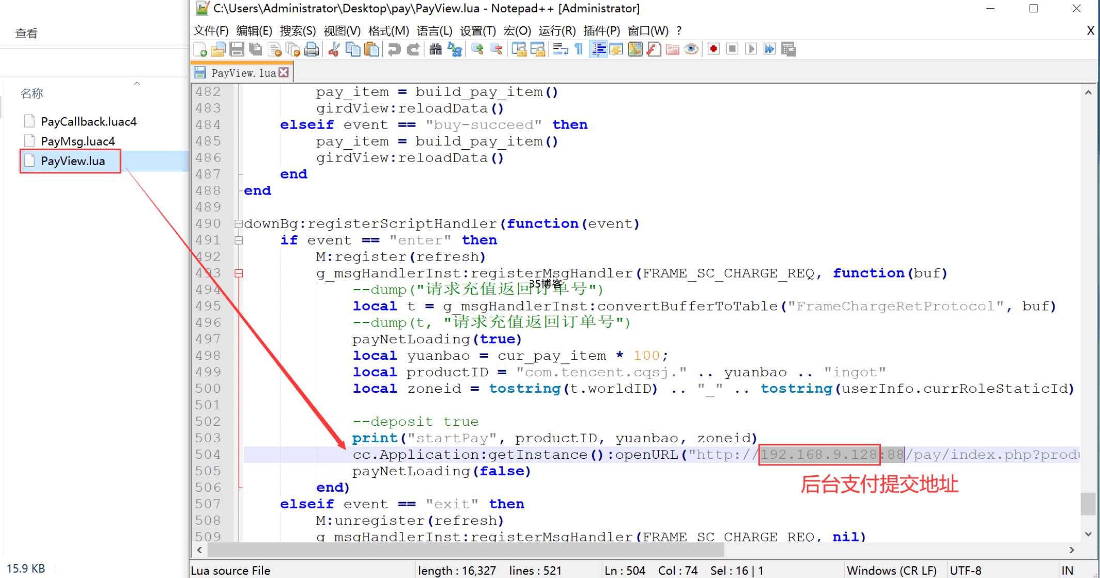Click the vertical scrollbar down arrow

[x=1088, y=534]
